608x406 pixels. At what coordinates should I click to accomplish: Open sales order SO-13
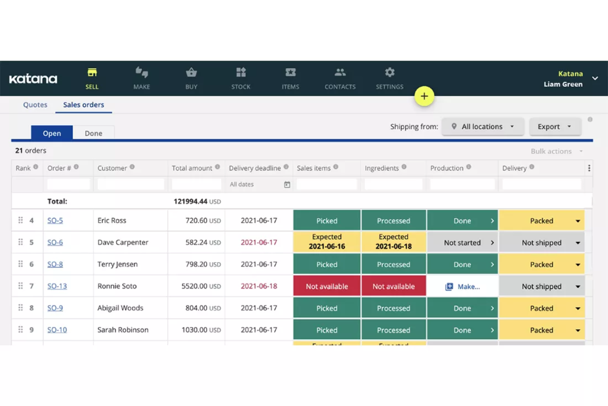[57, 286]
